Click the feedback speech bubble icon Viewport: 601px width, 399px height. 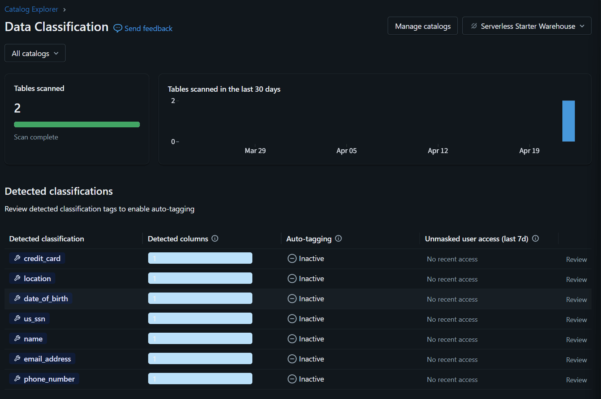tap(118, 28)
